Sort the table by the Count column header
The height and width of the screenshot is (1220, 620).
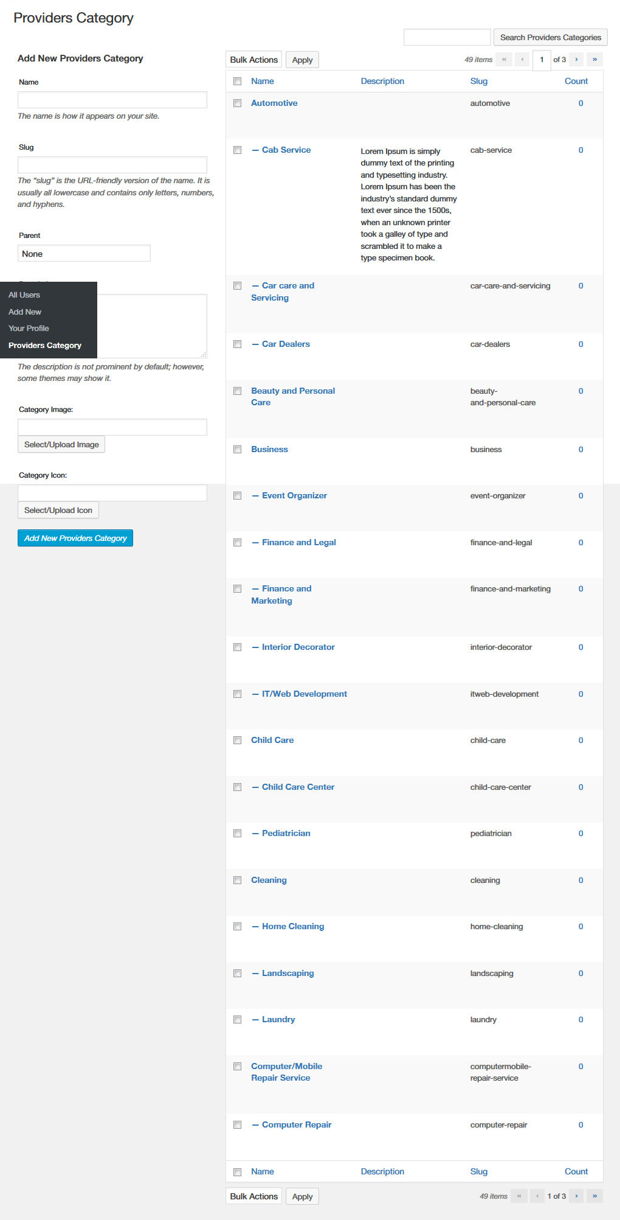pos(576,82)
